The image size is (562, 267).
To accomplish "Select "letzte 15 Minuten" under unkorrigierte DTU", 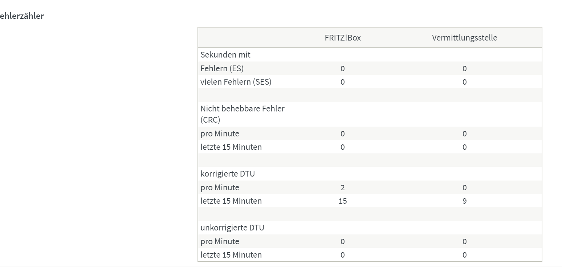I will (231, 255).
